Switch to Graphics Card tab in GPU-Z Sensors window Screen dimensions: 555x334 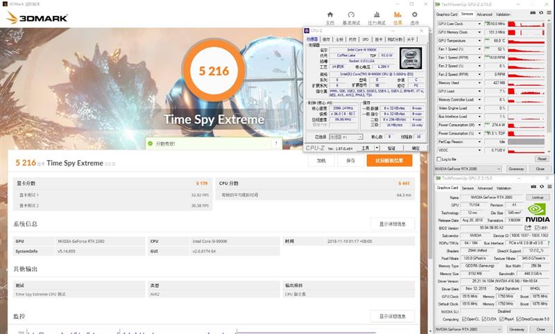447,15
